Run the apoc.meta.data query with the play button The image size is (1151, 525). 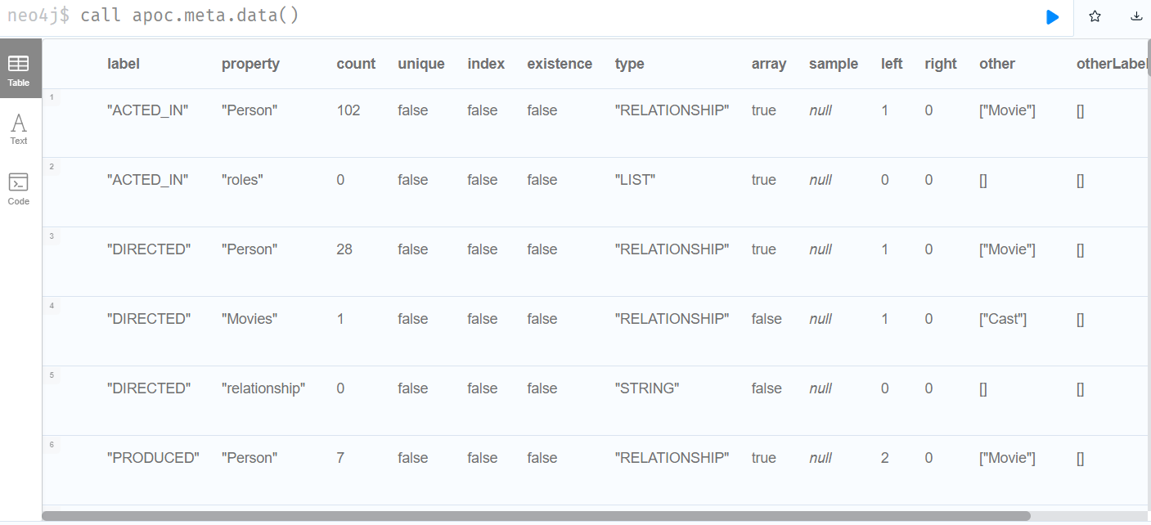[x=1052, y=16]
